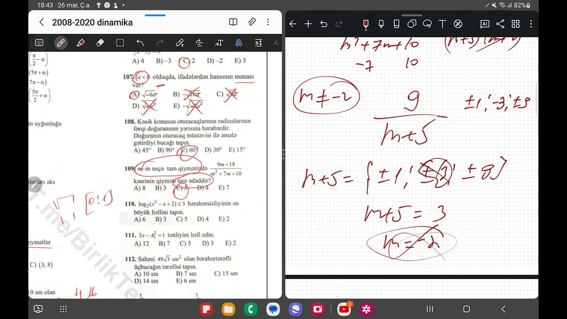
Task: Open the green Phone app
Action: point(251,309)
